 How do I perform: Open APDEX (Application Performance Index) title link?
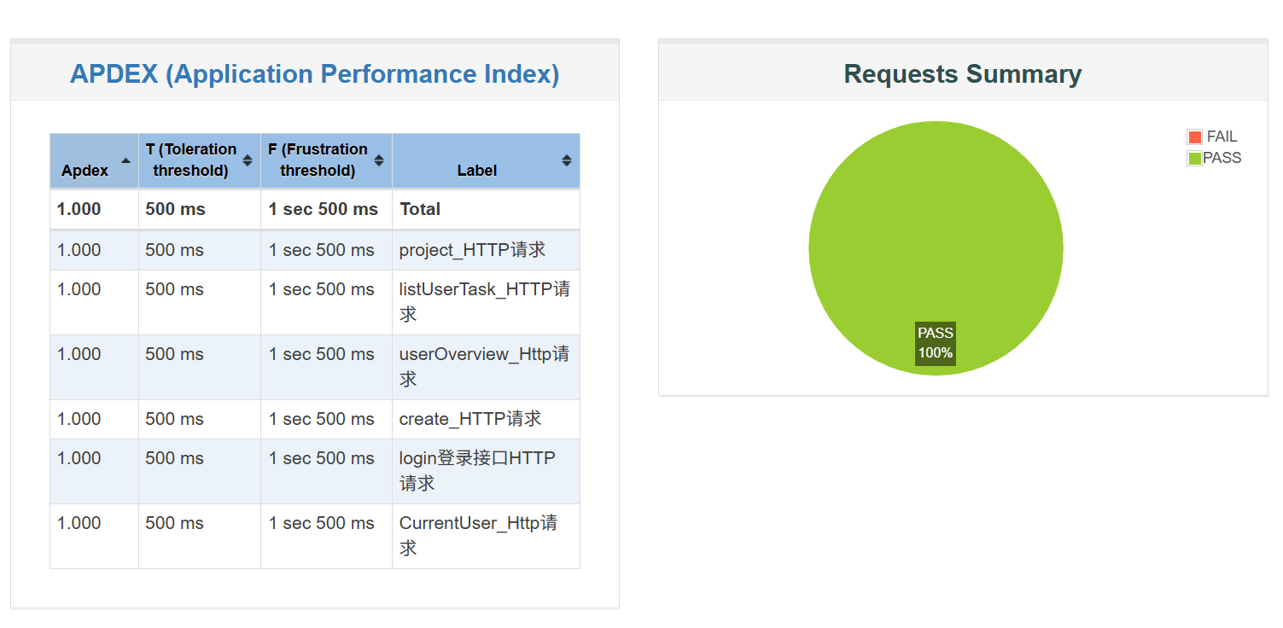pos(314,74)
